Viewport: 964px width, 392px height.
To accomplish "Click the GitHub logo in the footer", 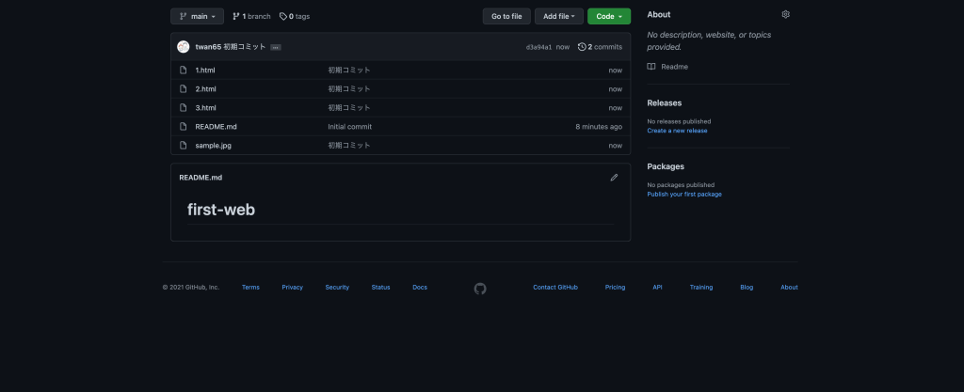I will pyautogui.click(x=480, y=288).
